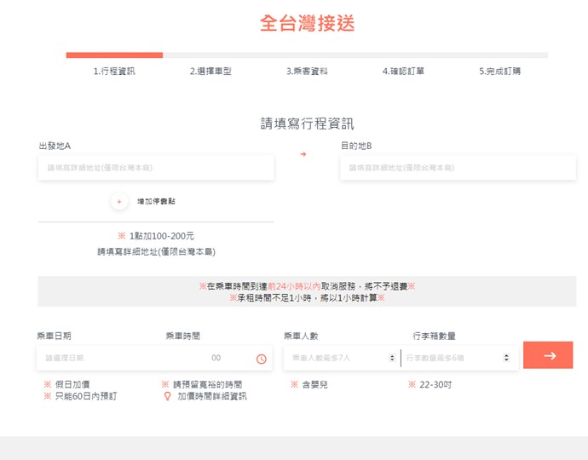
Task: Select step 4.確認訂單 in progress bar
Action: [403, 72]
